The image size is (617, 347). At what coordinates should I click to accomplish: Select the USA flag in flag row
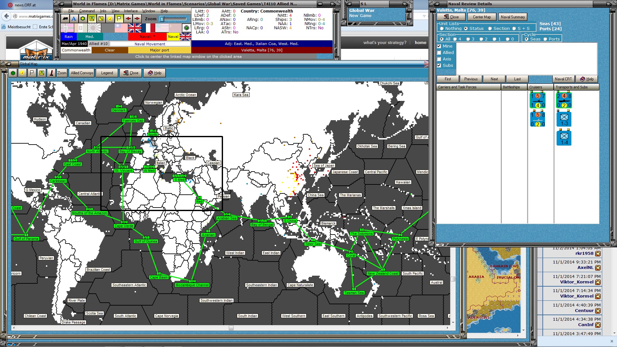162,28
